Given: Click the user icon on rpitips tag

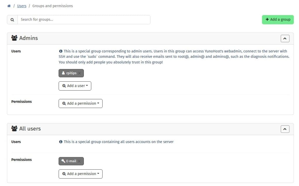Looking at the screenshot, I should point(63,73).
